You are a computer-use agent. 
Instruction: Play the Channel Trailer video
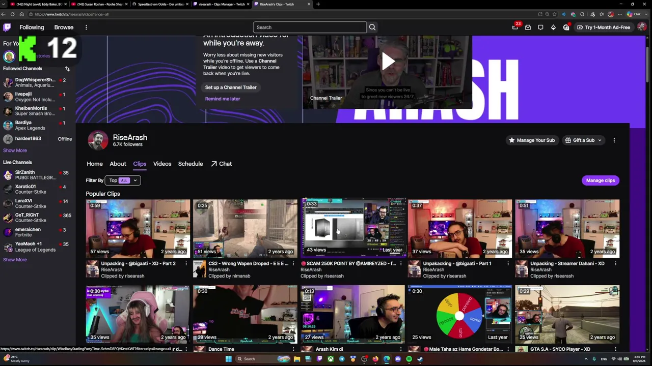pos(388,62)
